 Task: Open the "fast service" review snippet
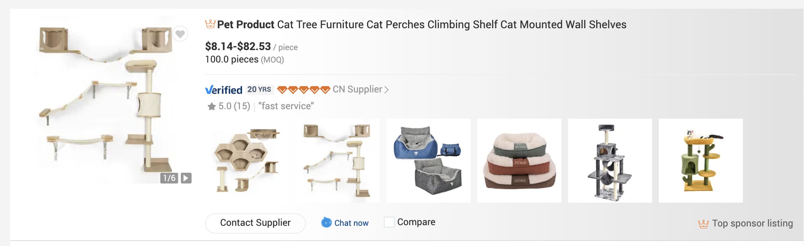[x=286, y=106]
